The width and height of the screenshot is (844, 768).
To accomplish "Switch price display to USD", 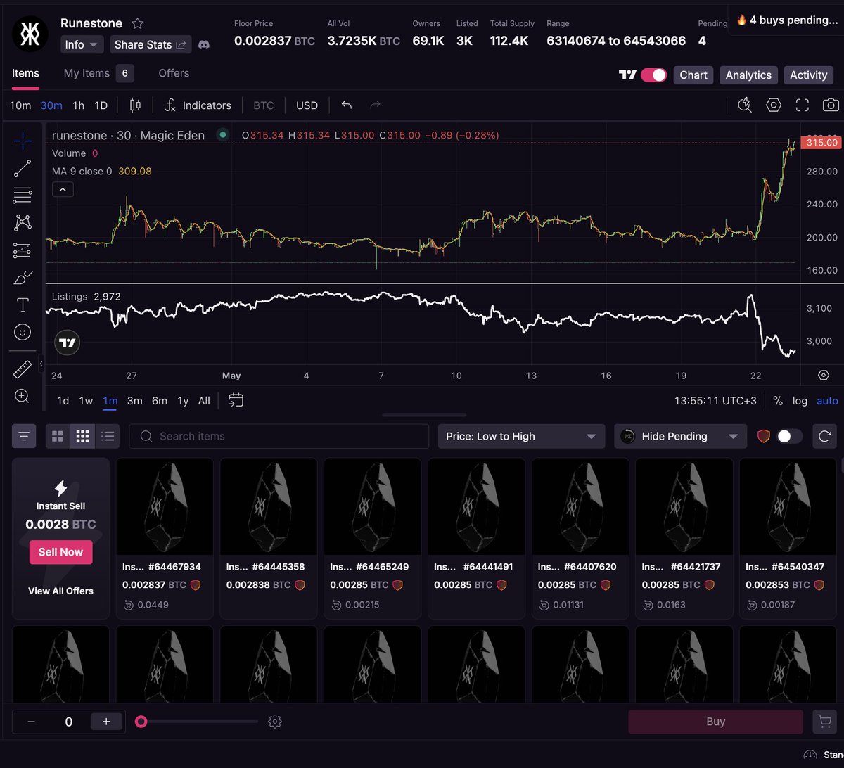I will tap(307, 105).
